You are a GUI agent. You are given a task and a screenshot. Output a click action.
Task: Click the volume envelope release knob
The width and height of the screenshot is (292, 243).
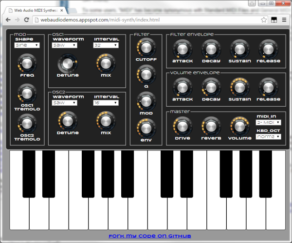(x=268, y=87)
